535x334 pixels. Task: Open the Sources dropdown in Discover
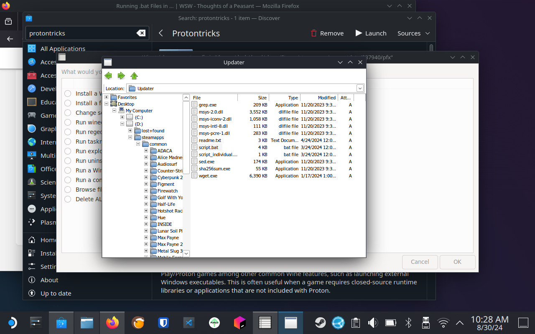point(414,33)
